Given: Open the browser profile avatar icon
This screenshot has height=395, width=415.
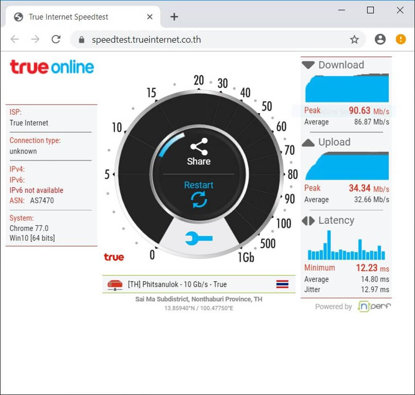Looking at the screenshot, I should [x=380, y=39].
